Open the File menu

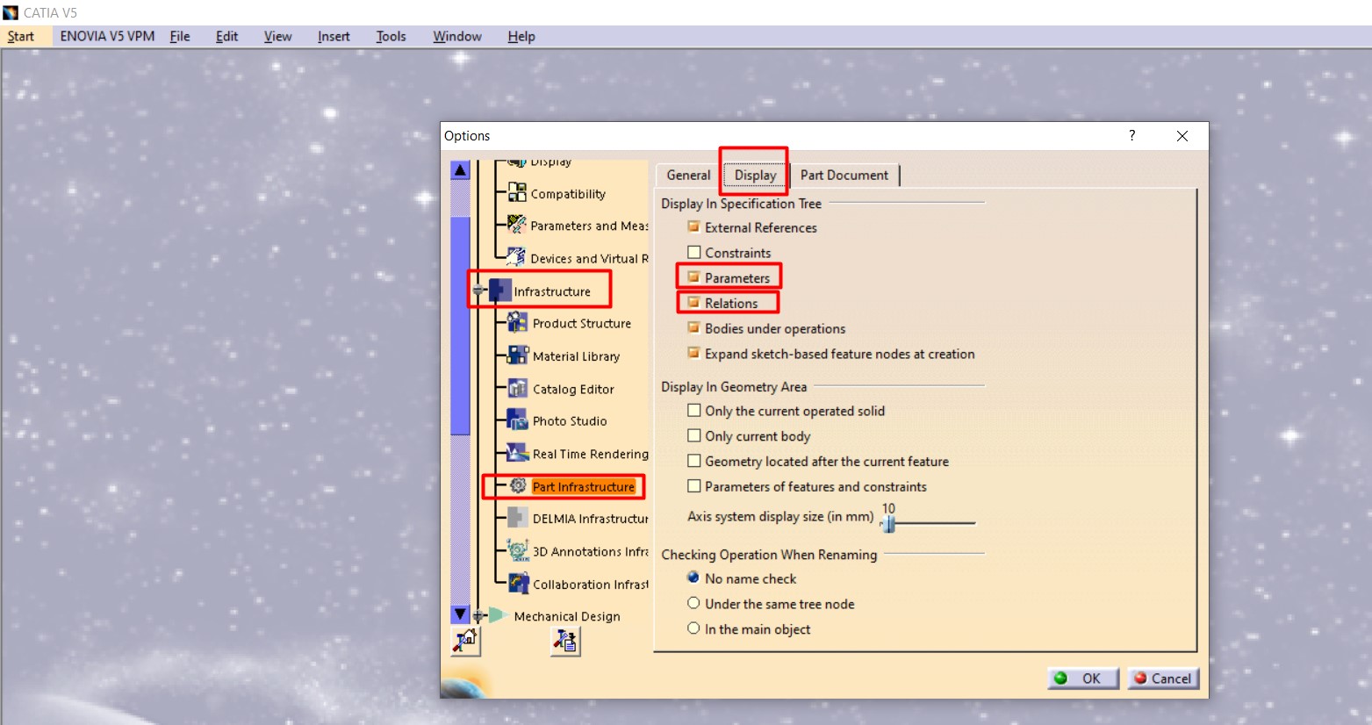(180, 36)
